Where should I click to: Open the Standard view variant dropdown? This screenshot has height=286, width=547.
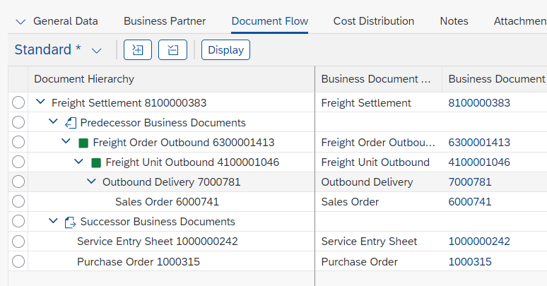(97, 50)
